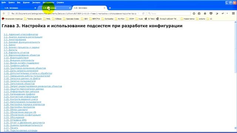
Task: Open link 3.15. Даты запрета изменения
Action: pyautogui.click(x=21, y=71)
